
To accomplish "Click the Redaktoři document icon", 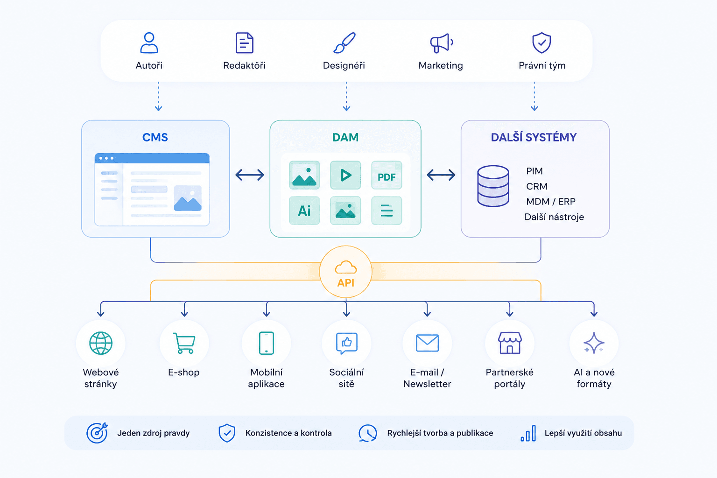I will [x=245, y=43].
